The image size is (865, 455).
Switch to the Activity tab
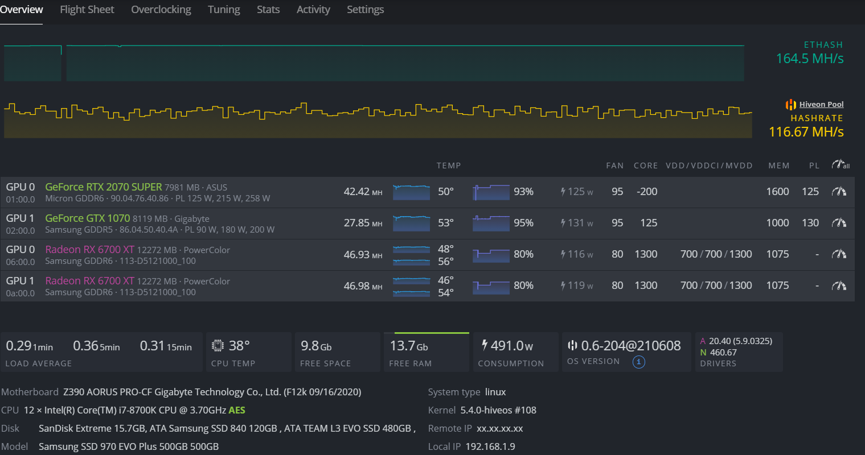pyautogui.click(x=313, y=10)
